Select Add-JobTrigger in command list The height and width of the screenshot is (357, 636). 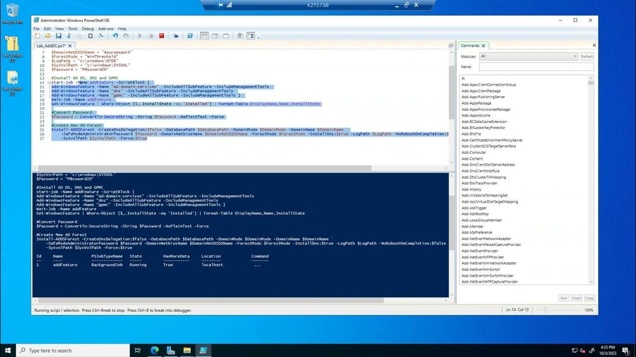tap(474, 208)
